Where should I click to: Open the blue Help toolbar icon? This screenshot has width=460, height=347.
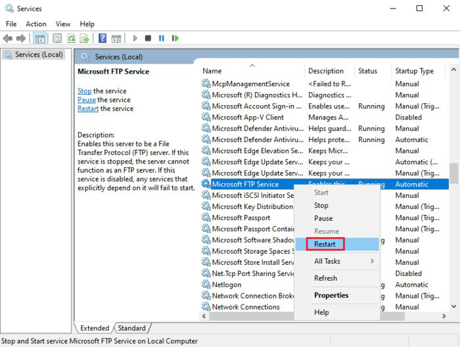pos(103,39)
